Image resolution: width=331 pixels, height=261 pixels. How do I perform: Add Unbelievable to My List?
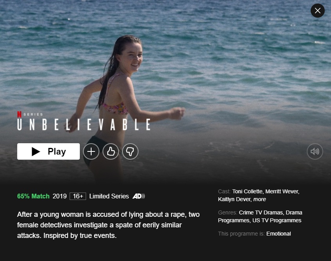[91, 151]
